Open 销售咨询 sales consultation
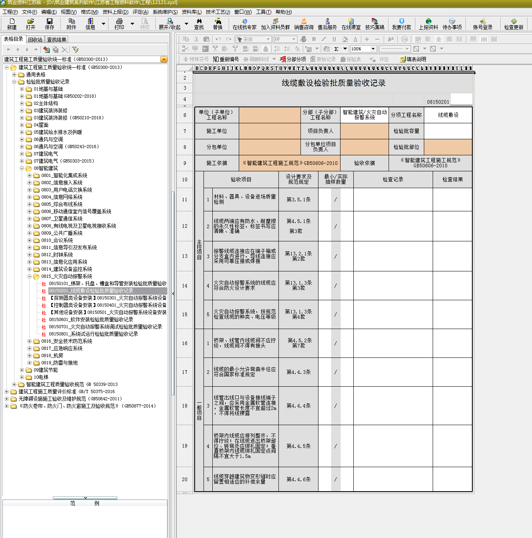The height and width of the screenshot is (538, 532). pyautogui.click(x=304, y=24)
